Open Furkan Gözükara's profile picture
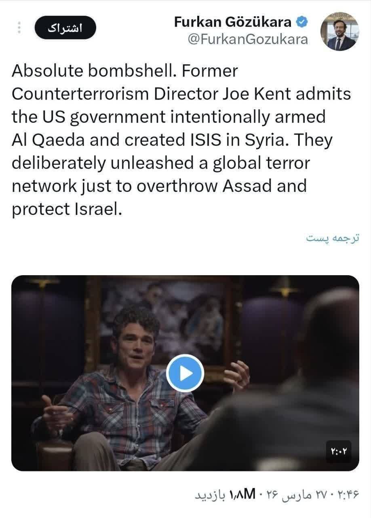This screenshot has width=371, height=518. point(339,32)
